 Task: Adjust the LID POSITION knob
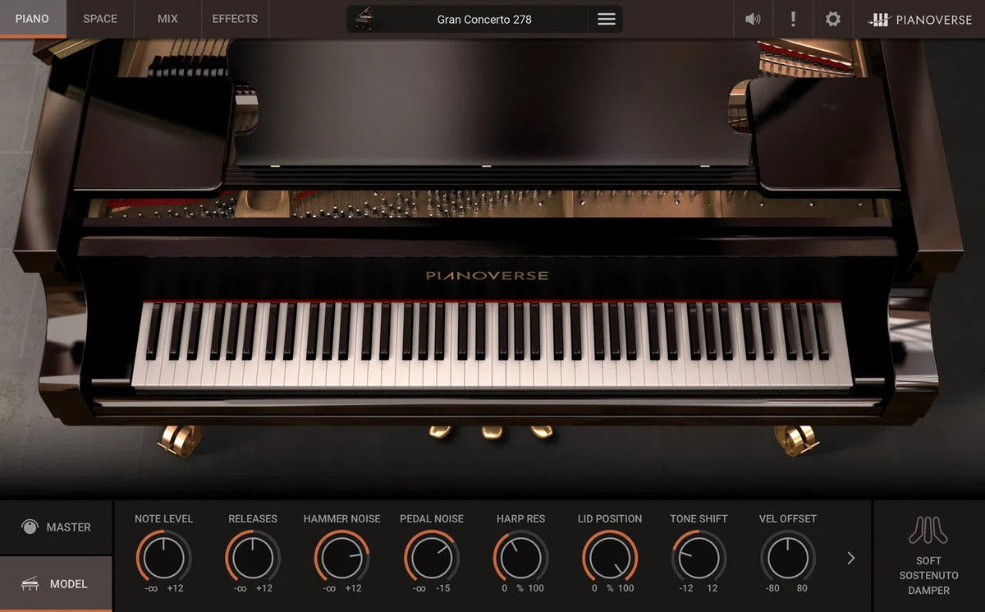pyautogui.click(x=609, y=558)
